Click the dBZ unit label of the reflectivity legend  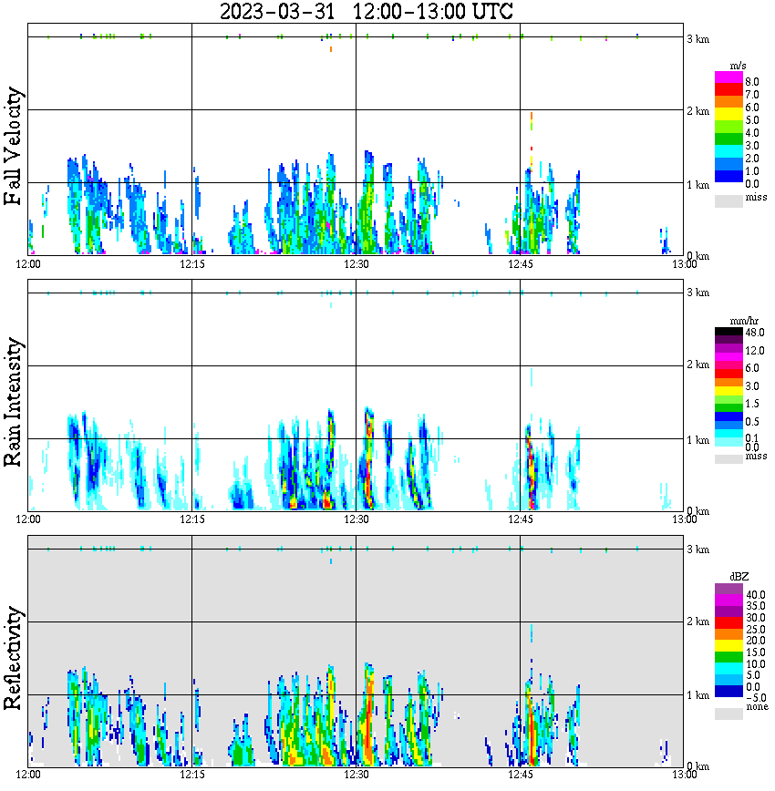[x=739, y=577]
